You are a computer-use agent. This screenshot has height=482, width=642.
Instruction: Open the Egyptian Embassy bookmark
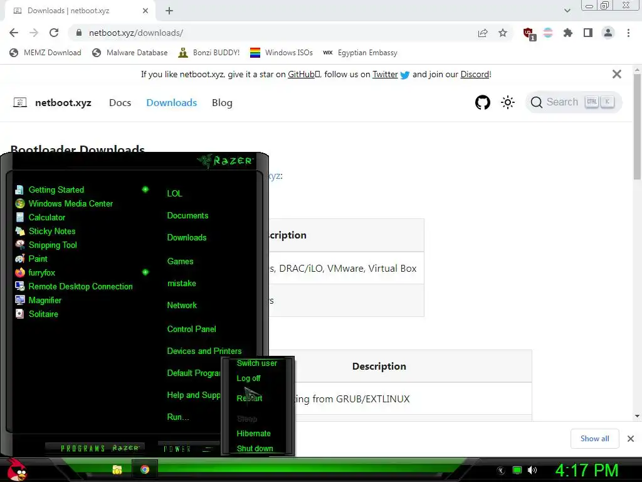pos(360,53)
